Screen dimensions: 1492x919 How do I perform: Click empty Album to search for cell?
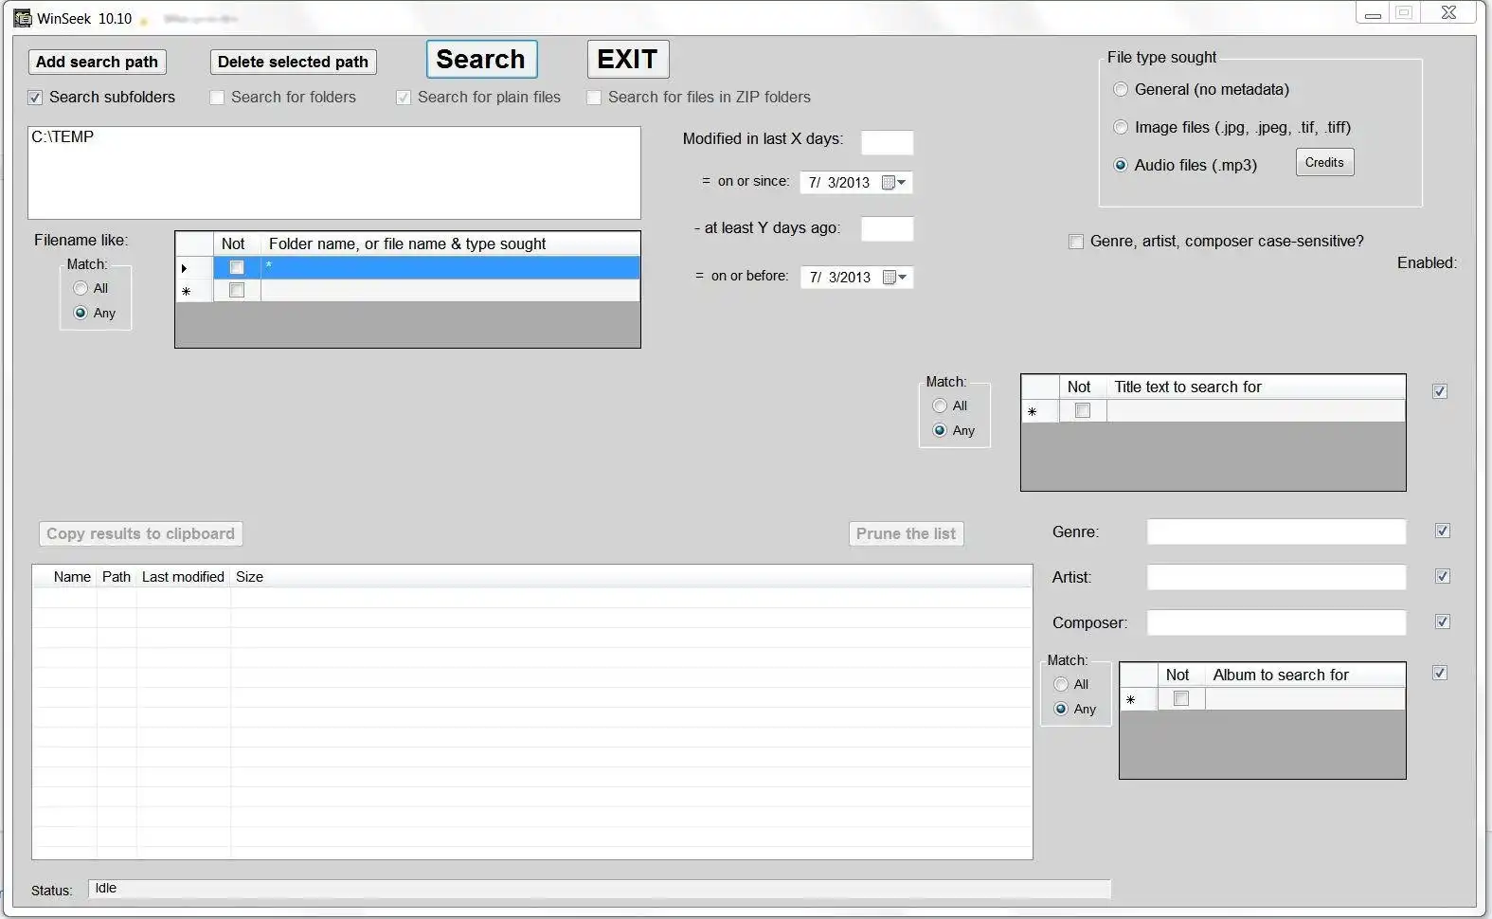point(1305,698)
